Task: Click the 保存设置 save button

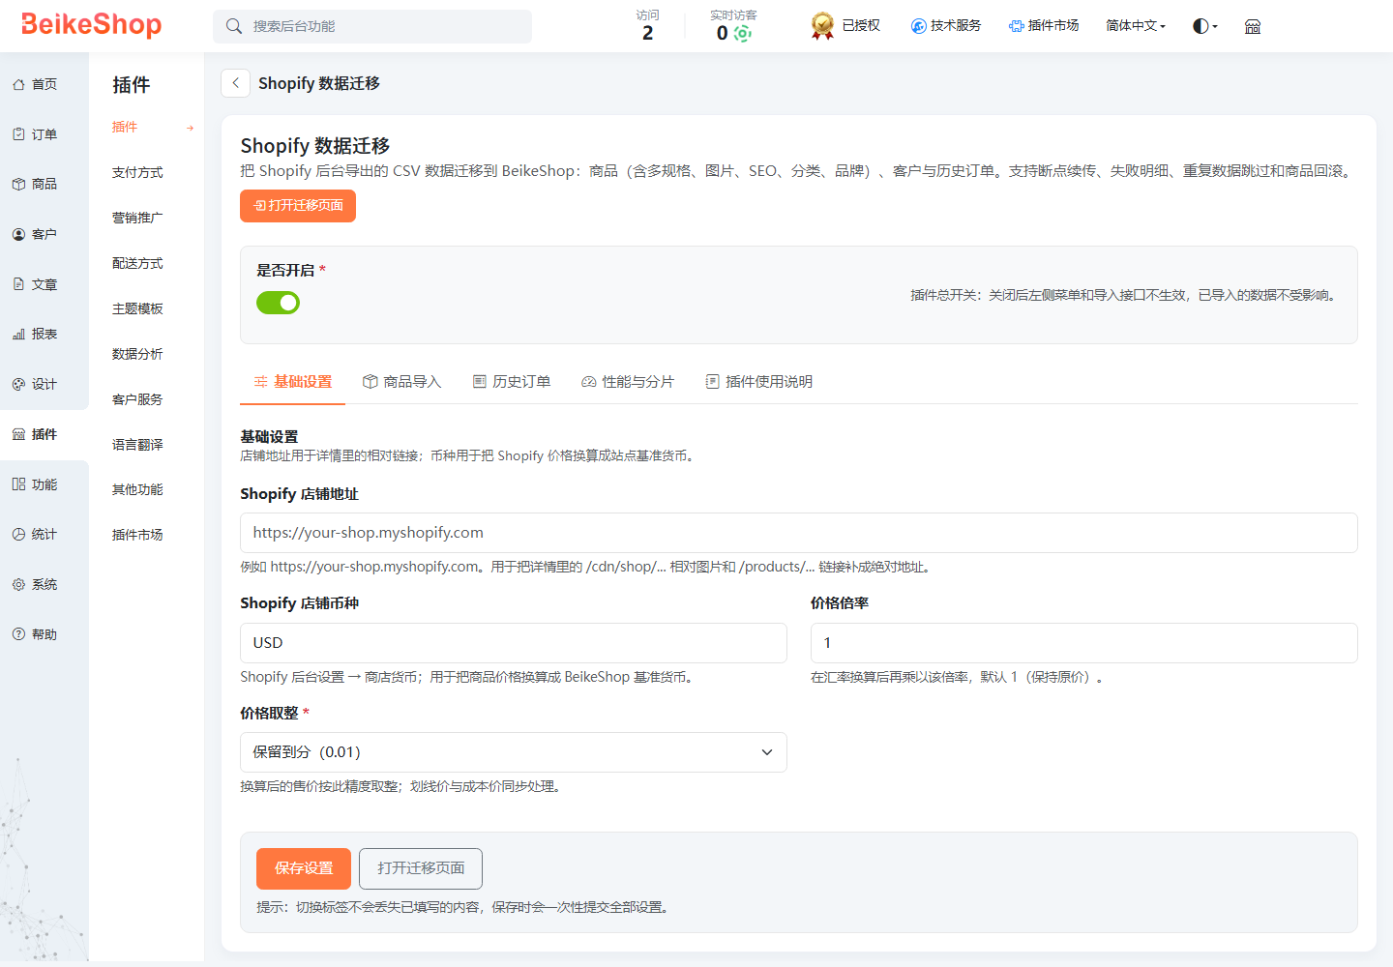Action: pos(304,868)
